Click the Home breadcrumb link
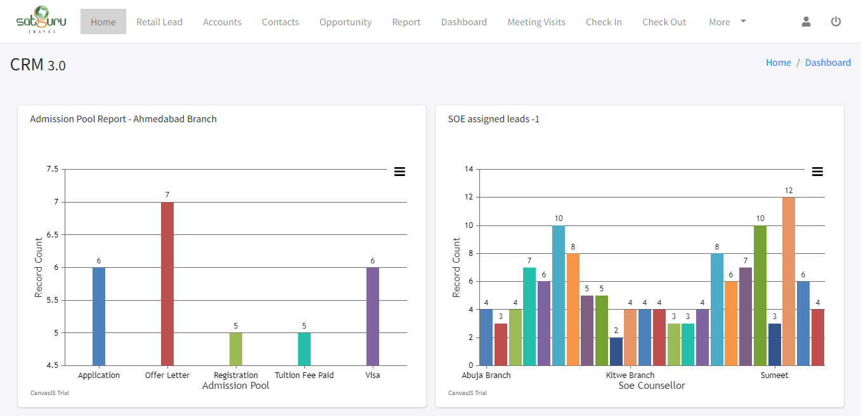 click(x=778, y=63)
